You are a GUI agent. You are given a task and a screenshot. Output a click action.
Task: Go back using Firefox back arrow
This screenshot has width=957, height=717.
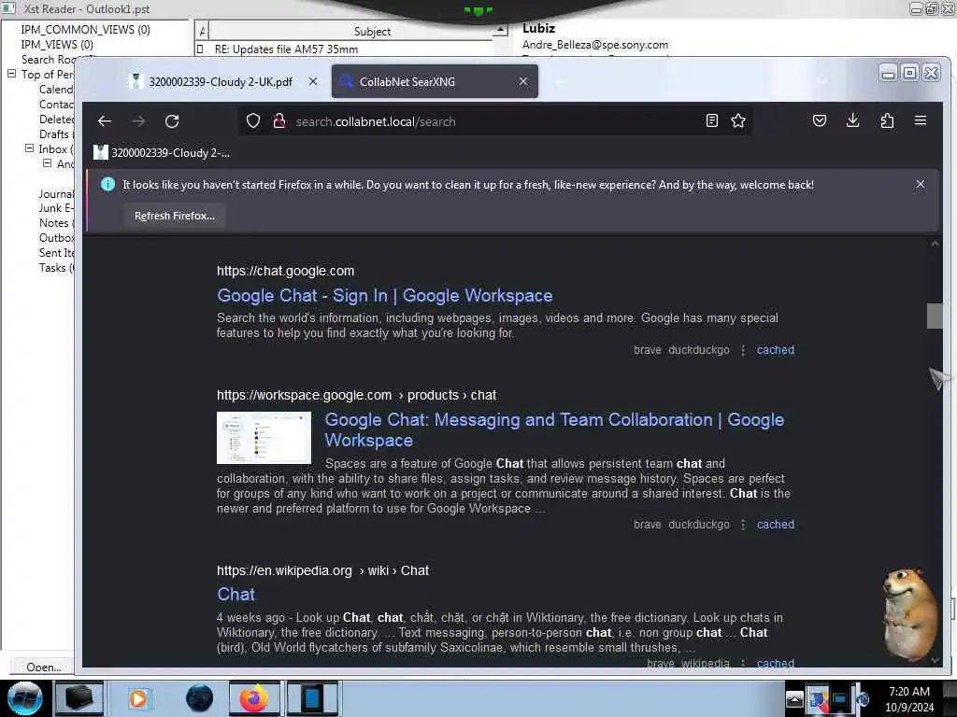coord(105,121)
